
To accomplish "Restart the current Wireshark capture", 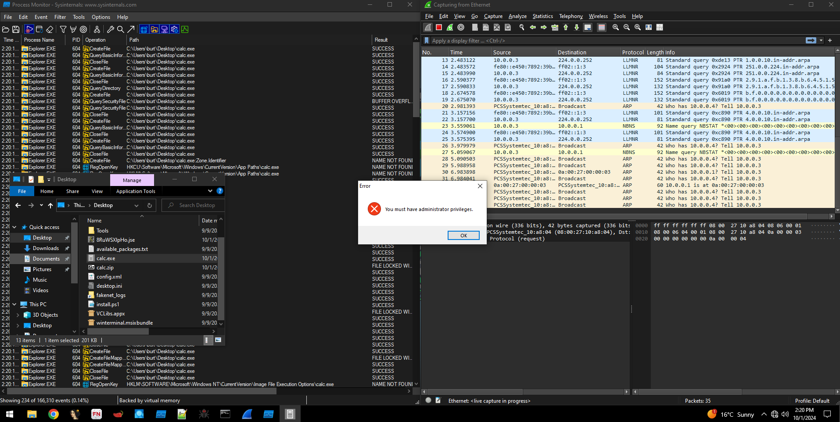I will (450, 27).
